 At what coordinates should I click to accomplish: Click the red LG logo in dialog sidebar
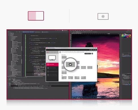[x=48, y=52]
